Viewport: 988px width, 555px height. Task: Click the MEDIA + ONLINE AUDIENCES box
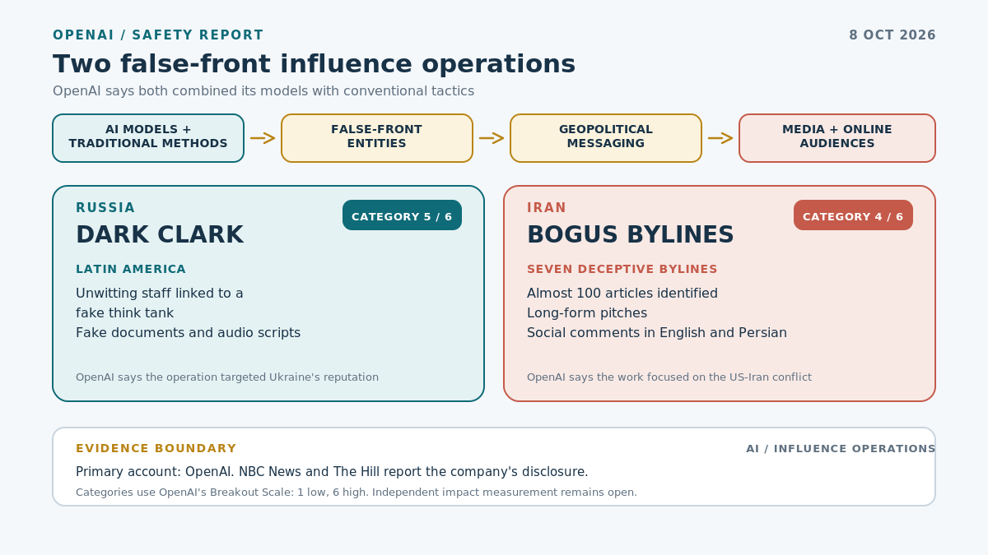837,138
